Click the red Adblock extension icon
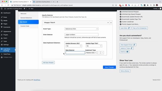This screenshot has height=91, width=162. 126,5
